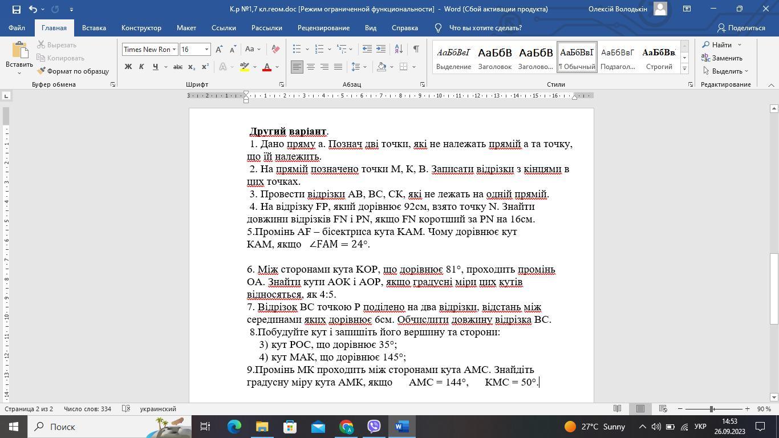
Task: Click the Поделиться share button
Action: 741,27
